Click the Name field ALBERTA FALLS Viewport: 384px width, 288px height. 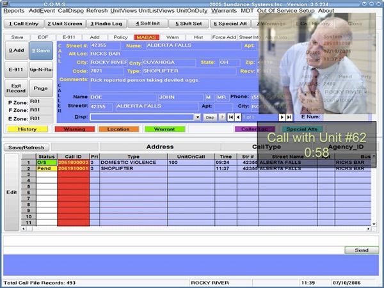[193, 45]
